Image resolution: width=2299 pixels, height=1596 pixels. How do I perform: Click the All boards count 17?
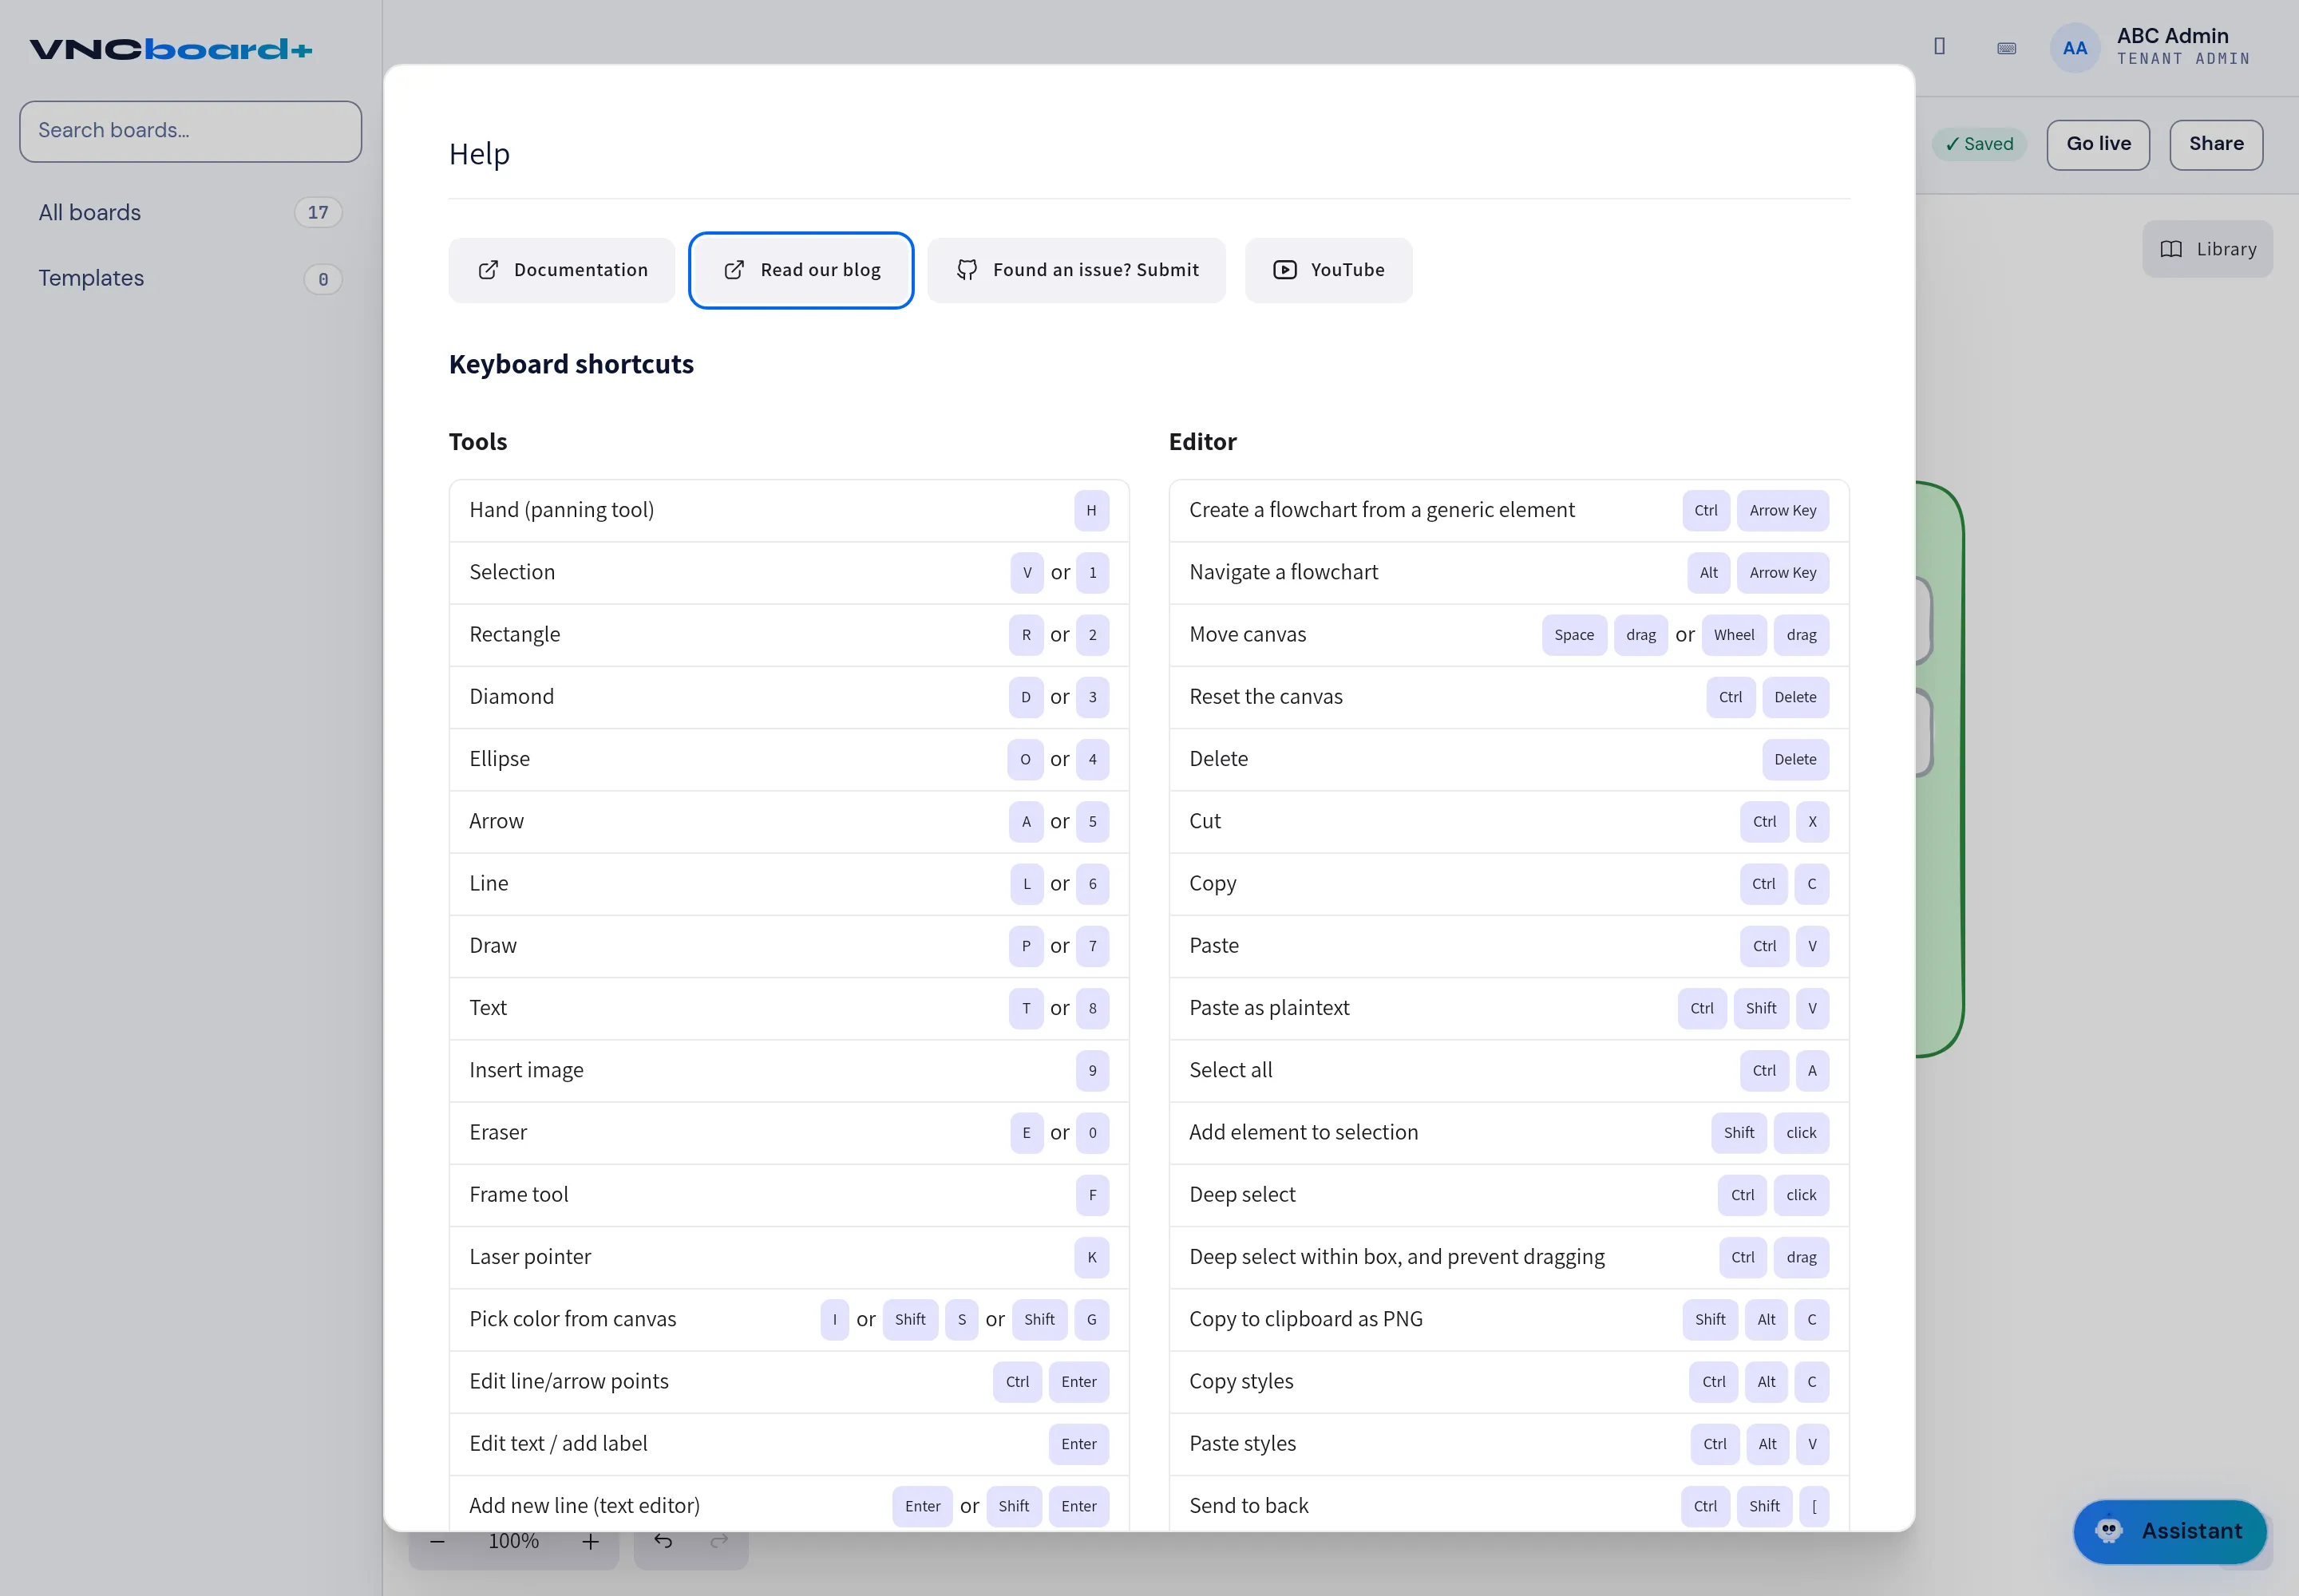pos(319,212)
